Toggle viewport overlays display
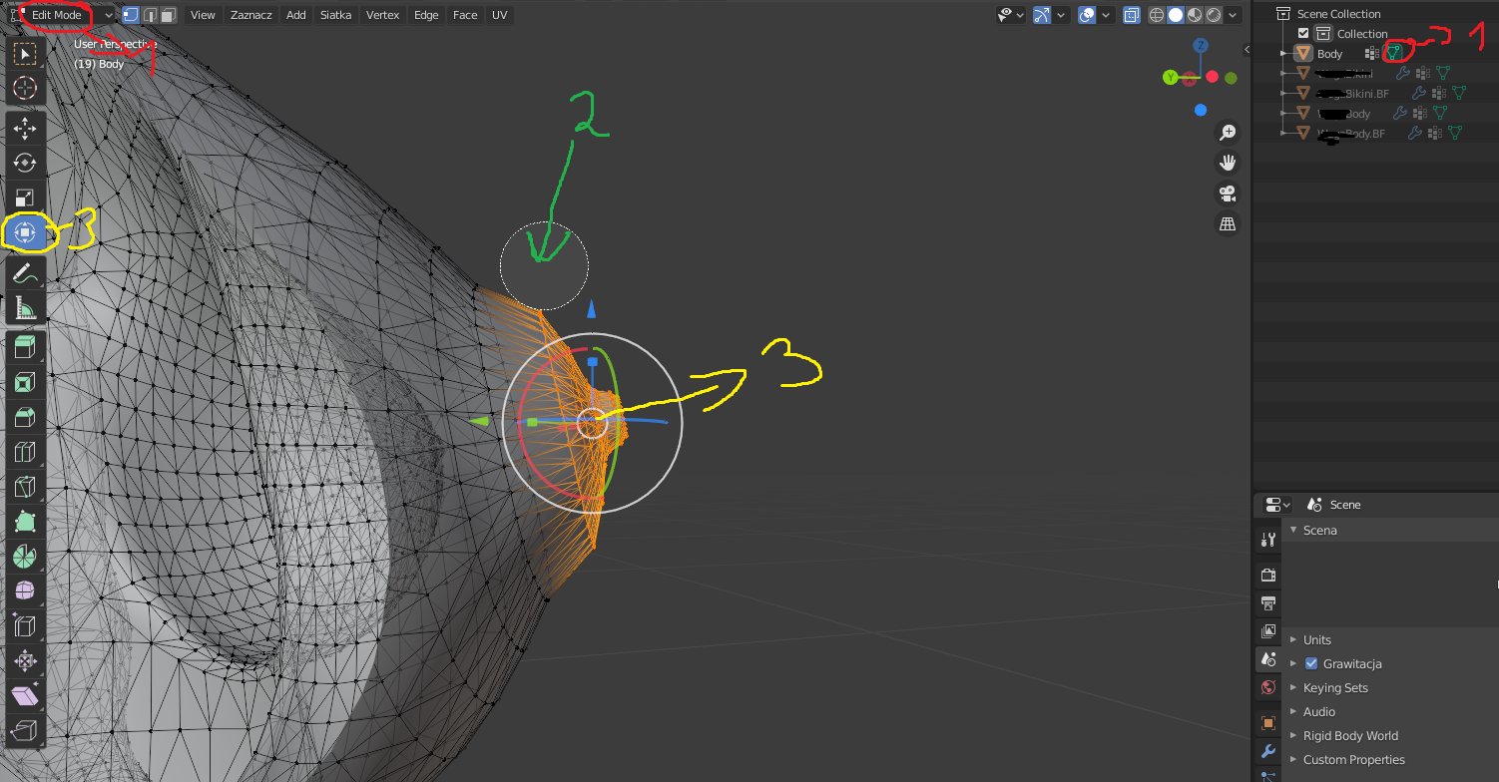 [1087, 15]
